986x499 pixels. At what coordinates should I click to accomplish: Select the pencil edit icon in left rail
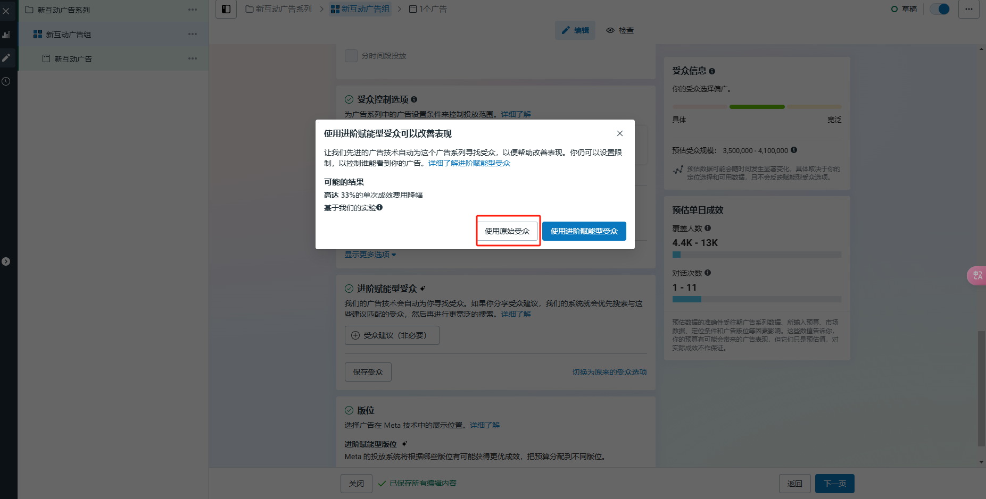pos(6,58)
